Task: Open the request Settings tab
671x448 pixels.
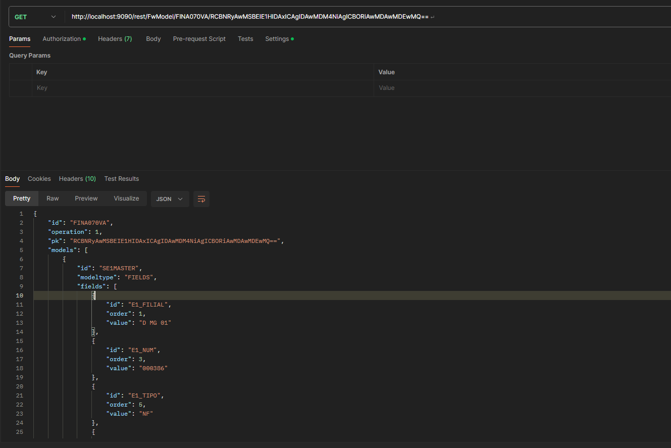Action: pyautogui.click(x=279, y=39)
